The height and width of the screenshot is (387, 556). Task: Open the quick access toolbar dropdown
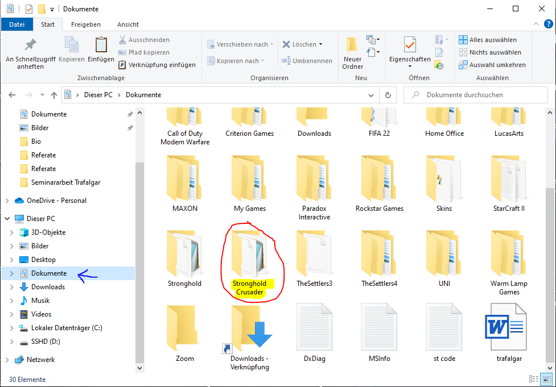click(52, 10)
